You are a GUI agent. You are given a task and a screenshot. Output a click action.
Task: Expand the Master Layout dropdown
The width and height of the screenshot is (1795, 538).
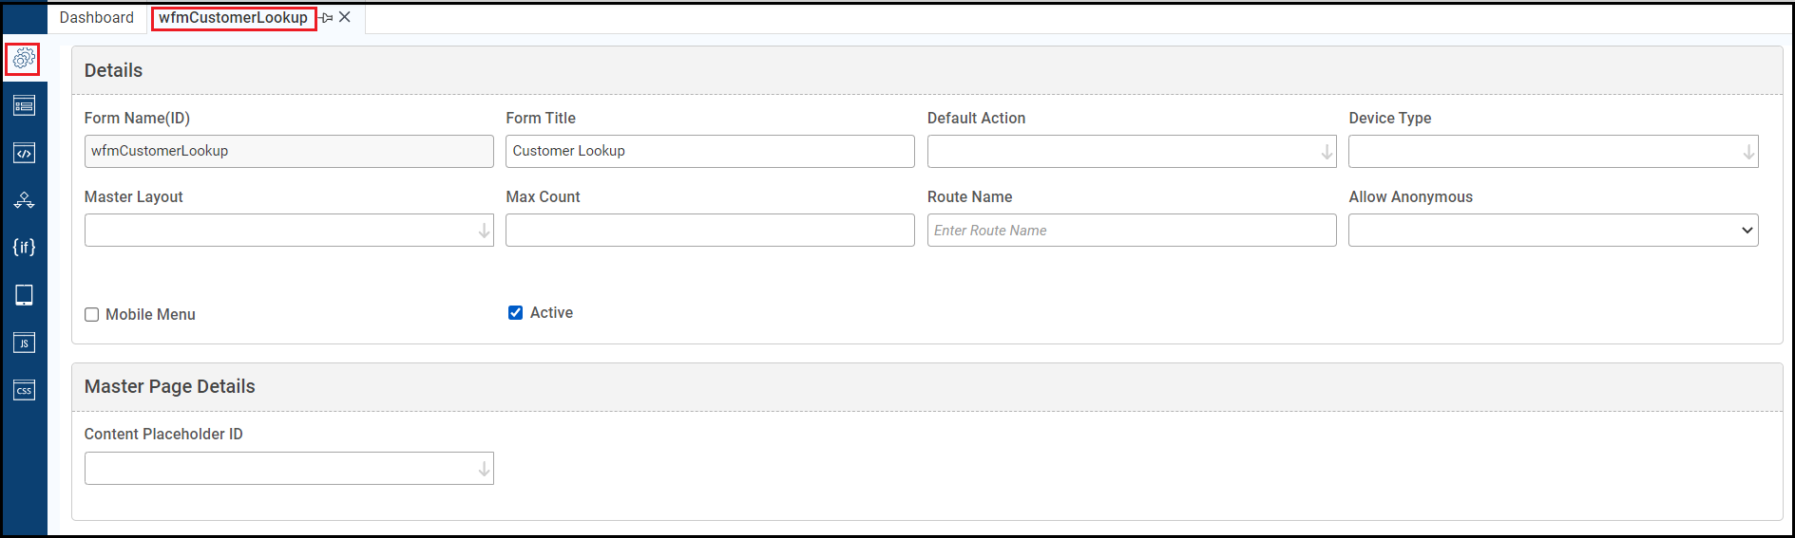[484, 231]
